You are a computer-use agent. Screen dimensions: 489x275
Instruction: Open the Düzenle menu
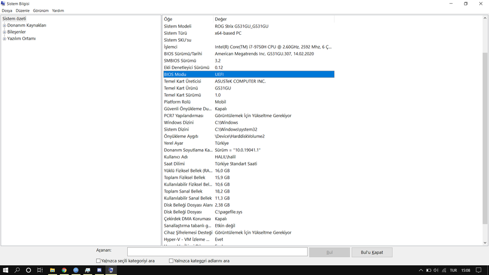[22, 11]
